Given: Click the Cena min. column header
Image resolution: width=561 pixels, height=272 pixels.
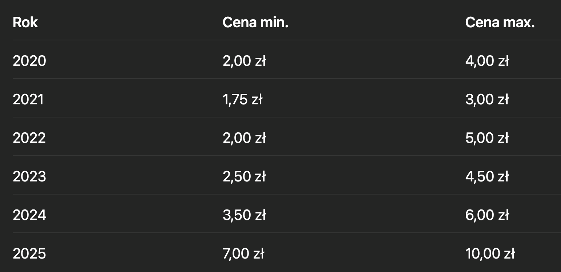Looking at the screenshot, I should click(255, 23).
